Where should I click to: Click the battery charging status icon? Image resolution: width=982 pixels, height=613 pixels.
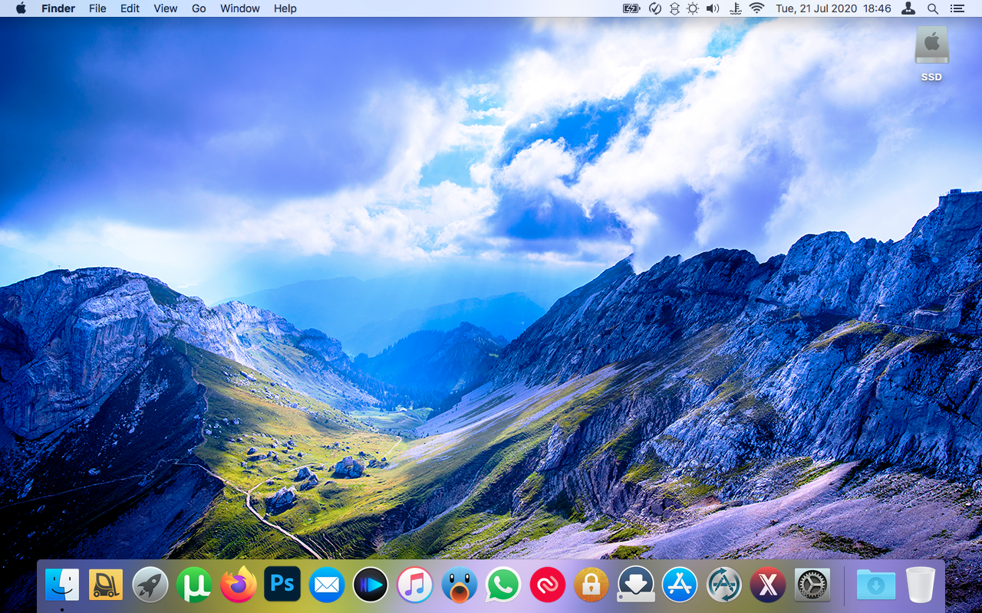click(631, 8)
